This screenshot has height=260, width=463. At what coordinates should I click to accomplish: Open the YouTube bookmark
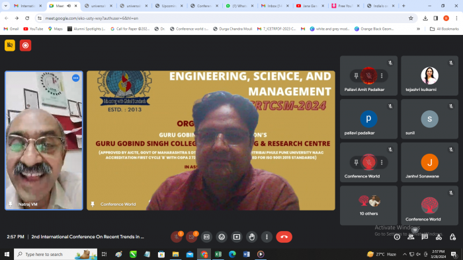(33, 29)
